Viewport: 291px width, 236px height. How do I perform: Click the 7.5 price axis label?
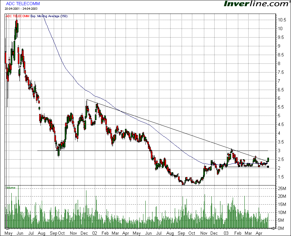[x=281, y=72]
